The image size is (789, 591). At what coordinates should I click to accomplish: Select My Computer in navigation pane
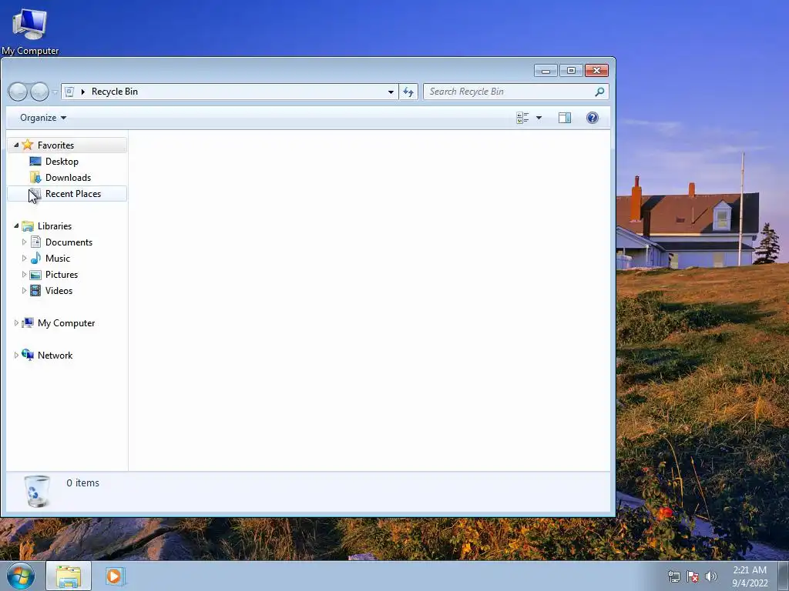(66, 323)
